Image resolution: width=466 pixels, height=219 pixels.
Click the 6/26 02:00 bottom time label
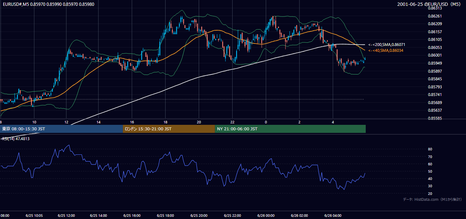point(299,216)
